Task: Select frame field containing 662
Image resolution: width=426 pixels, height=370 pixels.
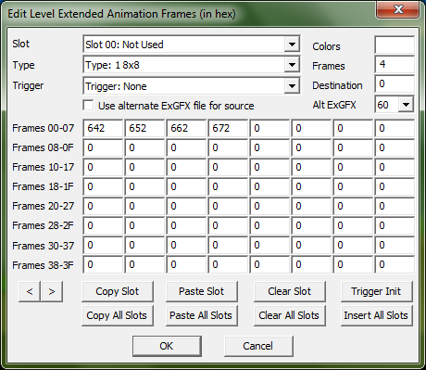Action: point(186,128)
